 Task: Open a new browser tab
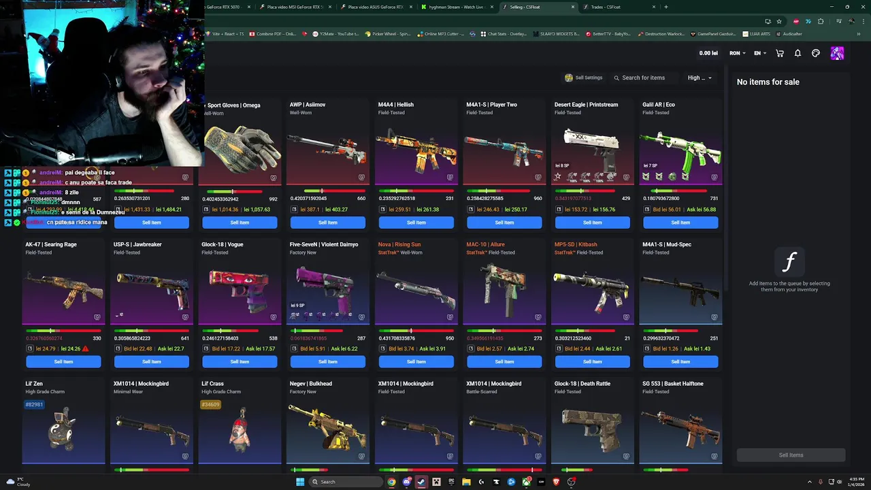[x=666, y=7]
